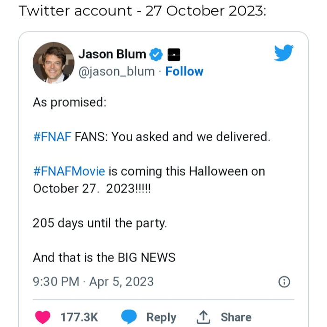Open the tweet info circle icon

284,282
